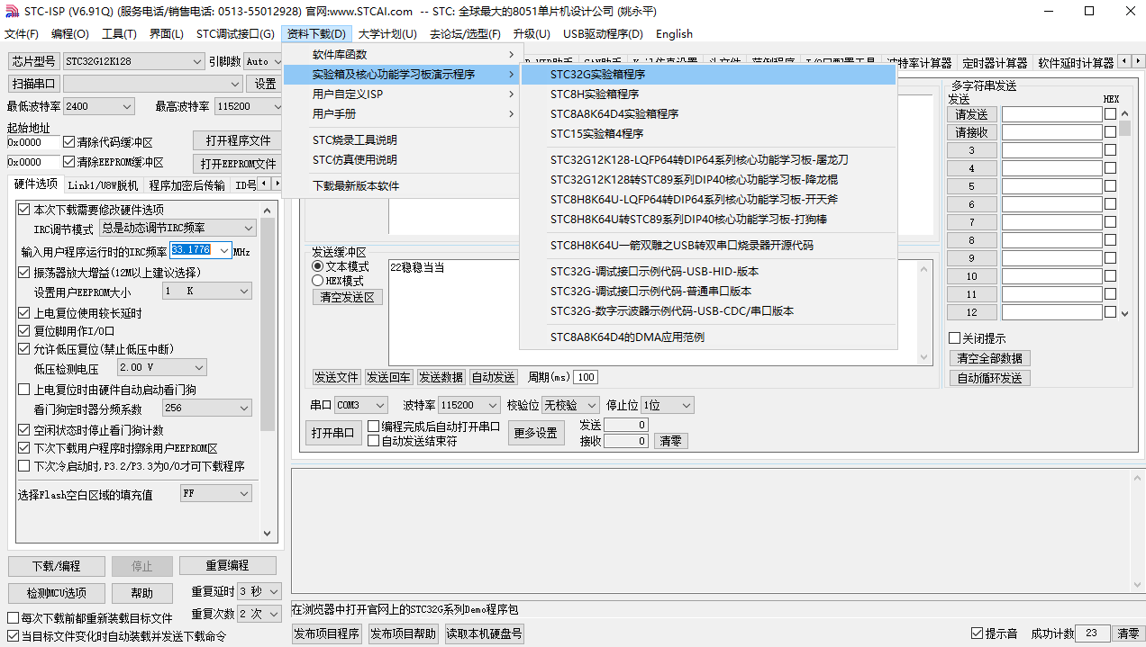Click the 周期(ms) input field
This screenshot has height=647, width=1146.
click(586, 377)
